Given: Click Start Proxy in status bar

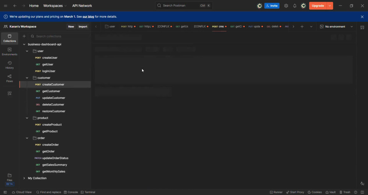Looking at the screenshot, I should (295, 192).
